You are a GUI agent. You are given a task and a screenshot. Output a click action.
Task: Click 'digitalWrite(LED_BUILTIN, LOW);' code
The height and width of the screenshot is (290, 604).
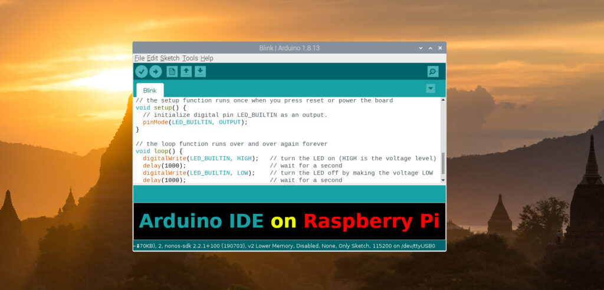pos(199,173)
